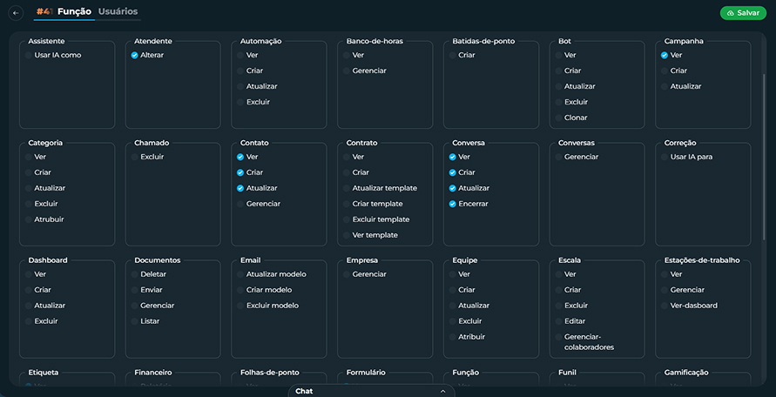This screenshot has width=776, height=397.
Task: Select the Função tab
Action: (x=74, y=11)
